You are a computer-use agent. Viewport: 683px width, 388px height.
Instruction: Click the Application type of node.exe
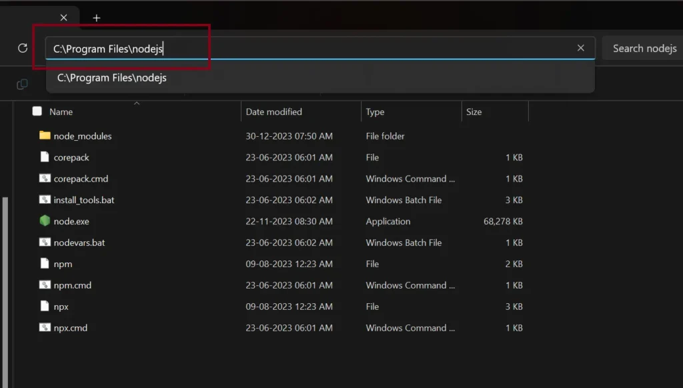pos(388,222)
